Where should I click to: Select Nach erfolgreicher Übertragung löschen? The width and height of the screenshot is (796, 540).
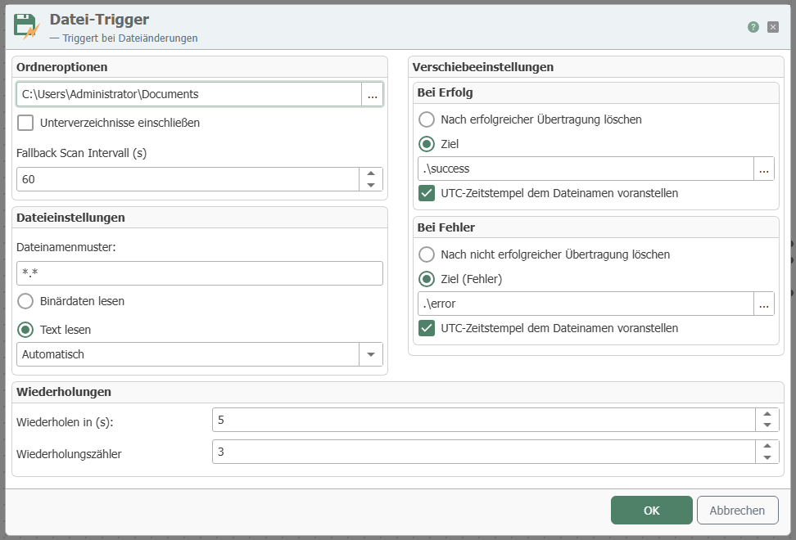(427, 119)
